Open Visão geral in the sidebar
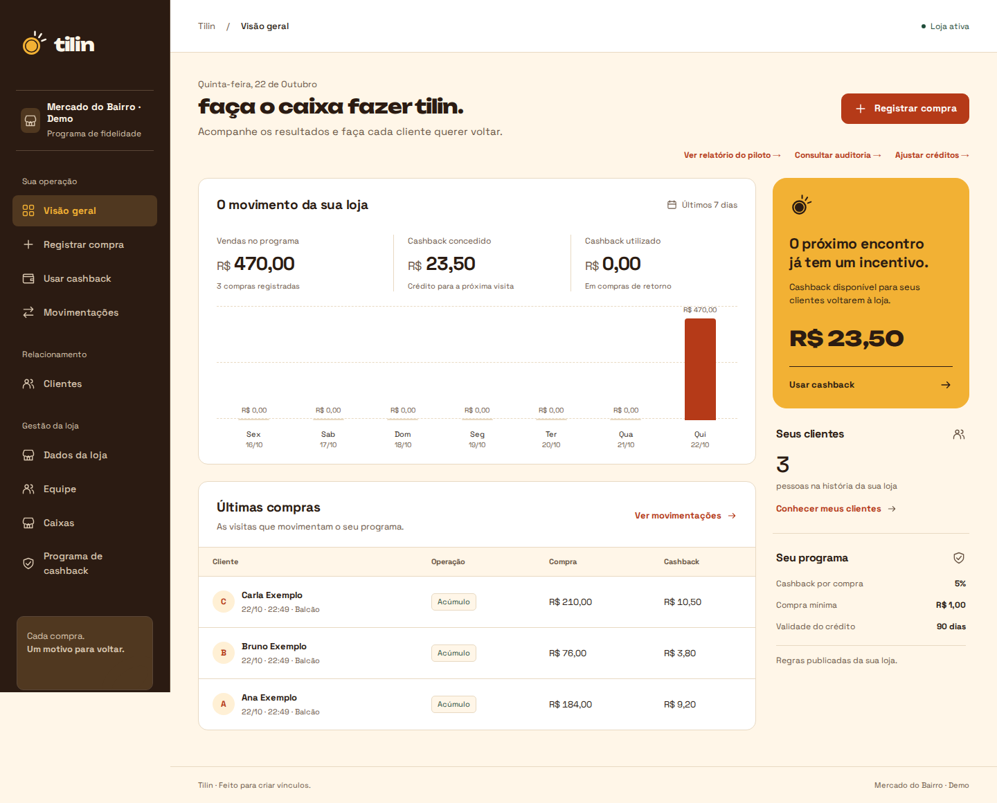 coord(84,210)
